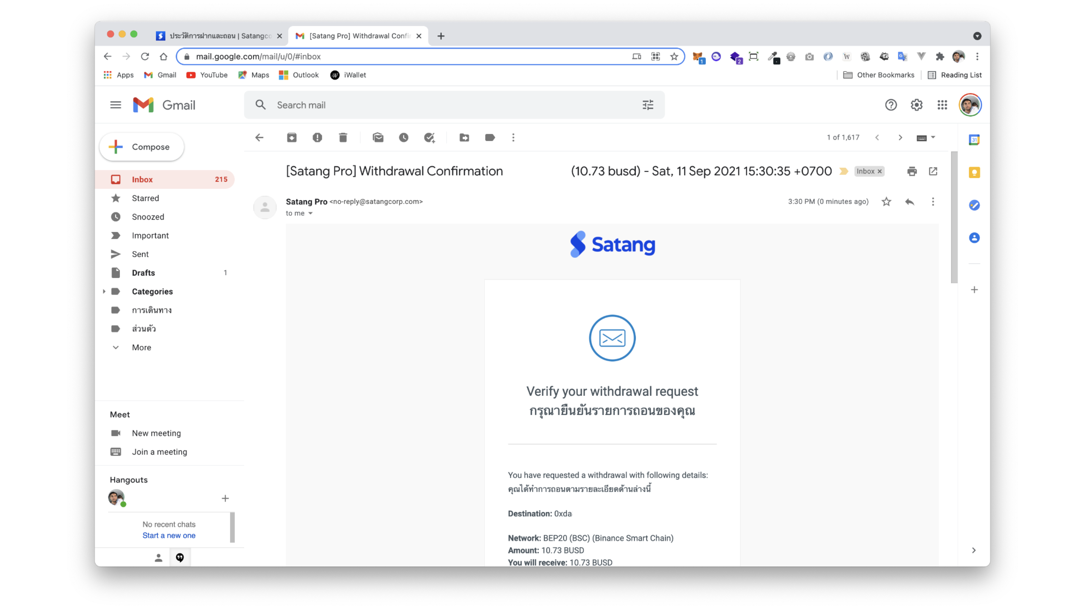Open the Sent folder
Viewport: 1085px width, 609px height.
[164, 254]
